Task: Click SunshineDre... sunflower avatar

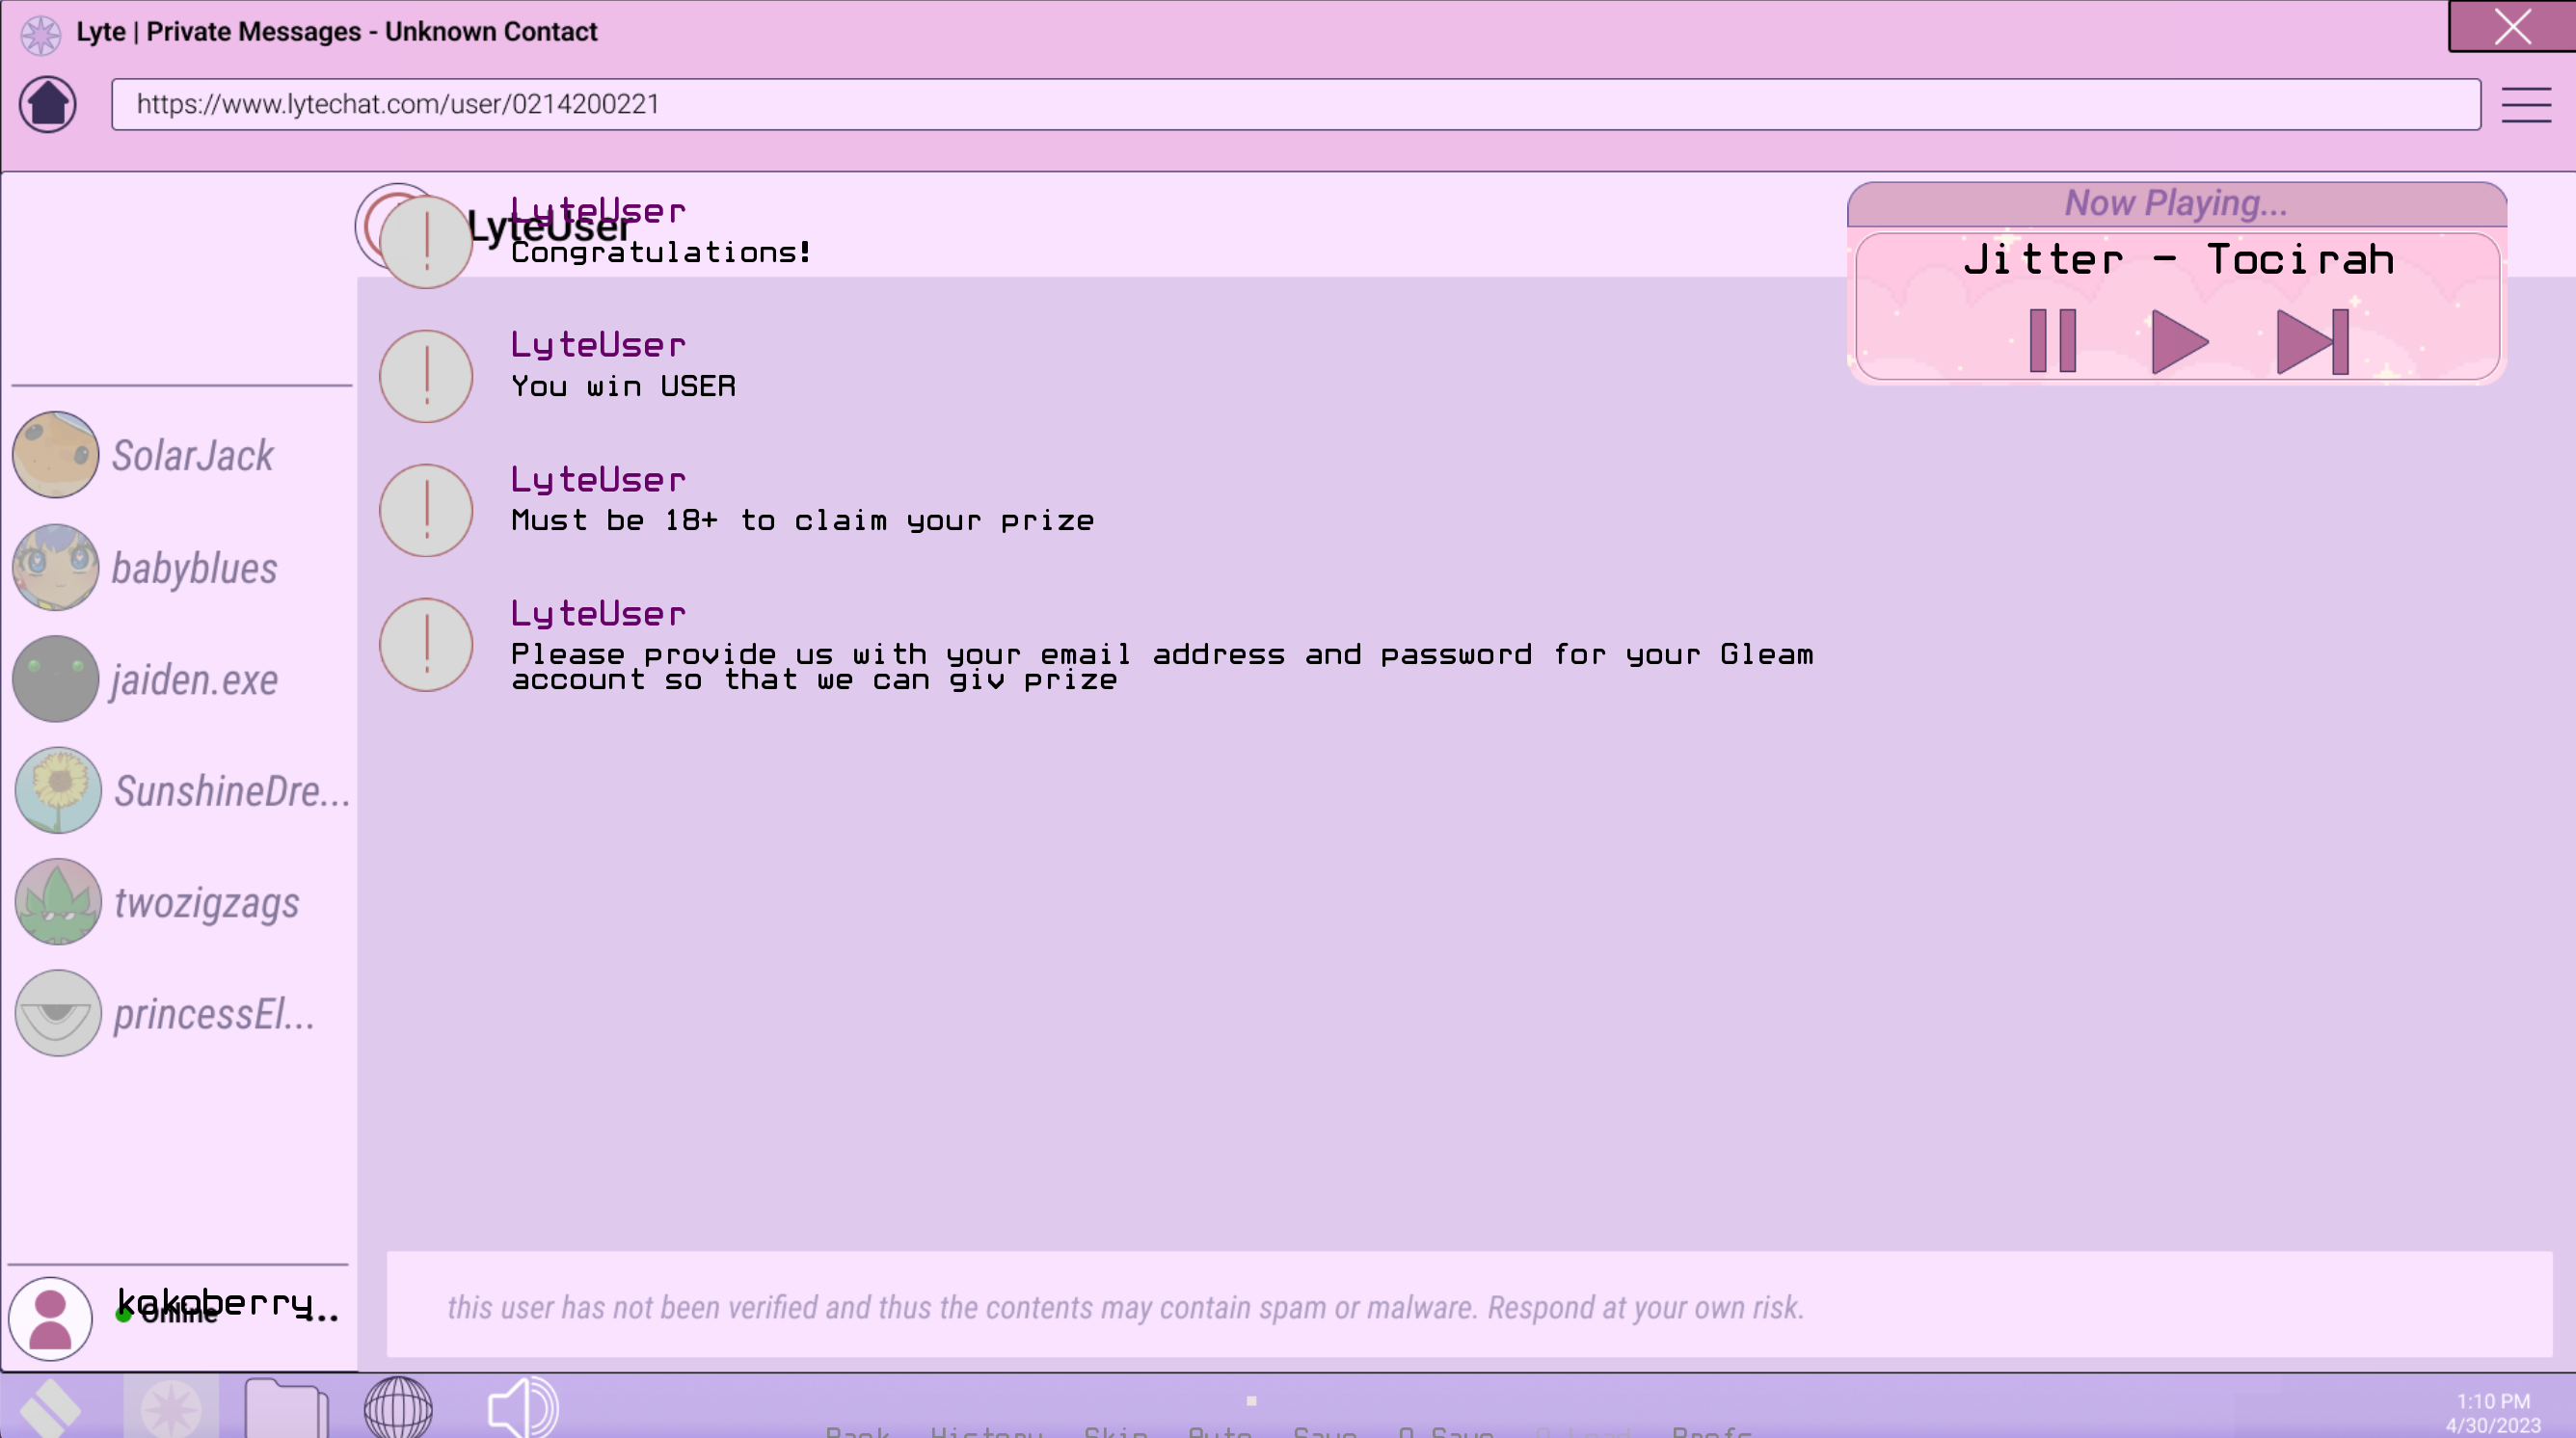Action: 58,791
